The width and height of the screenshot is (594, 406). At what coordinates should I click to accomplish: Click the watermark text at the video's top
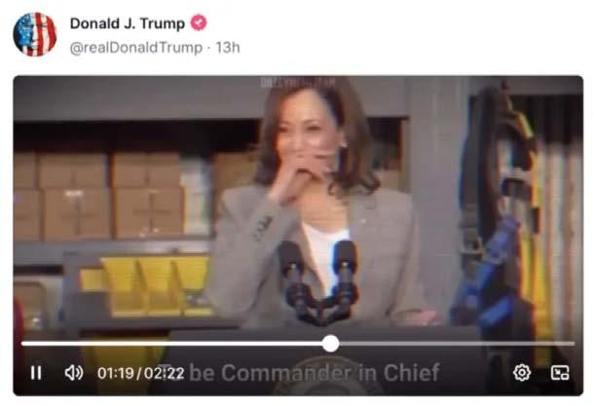298,82
